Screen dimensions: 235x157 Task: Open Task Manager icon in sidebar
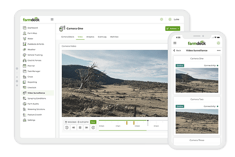point(25,71)
